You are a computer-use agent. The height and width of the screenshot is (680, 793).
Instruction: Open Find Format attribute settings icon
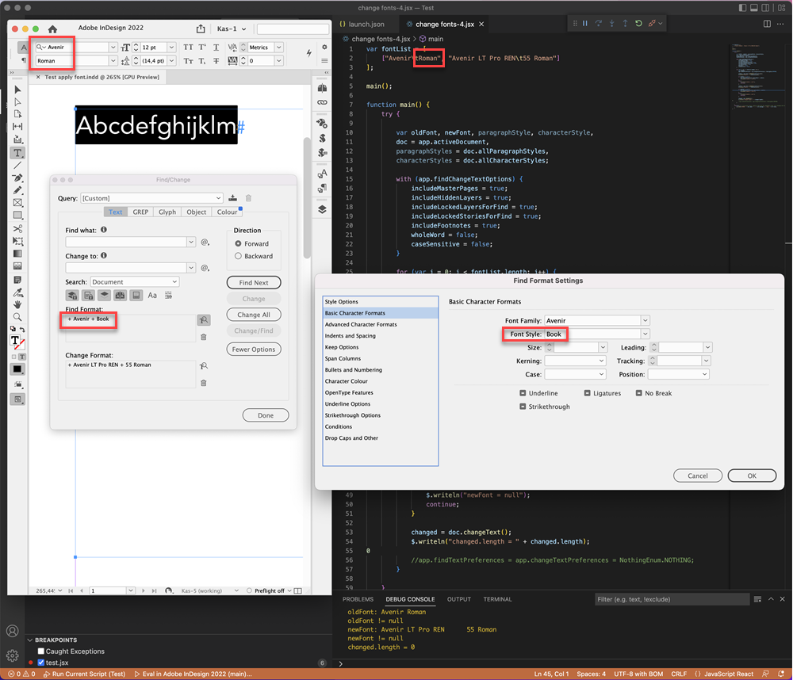click(203, 320)
